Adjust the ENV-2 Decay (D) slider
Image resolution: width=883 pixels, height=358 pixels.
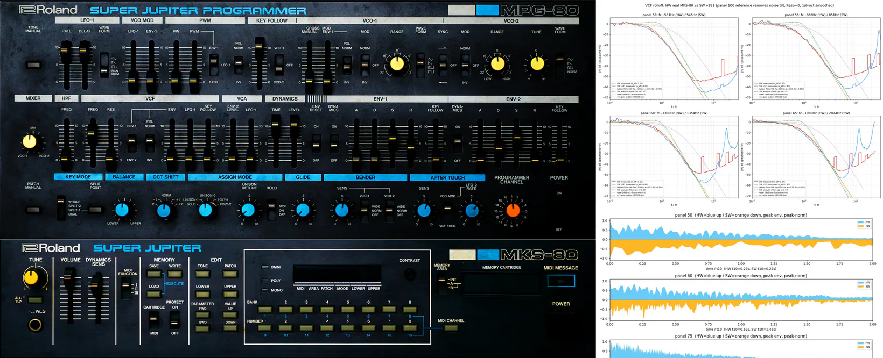pyautogui.click(x=499, y=142)
